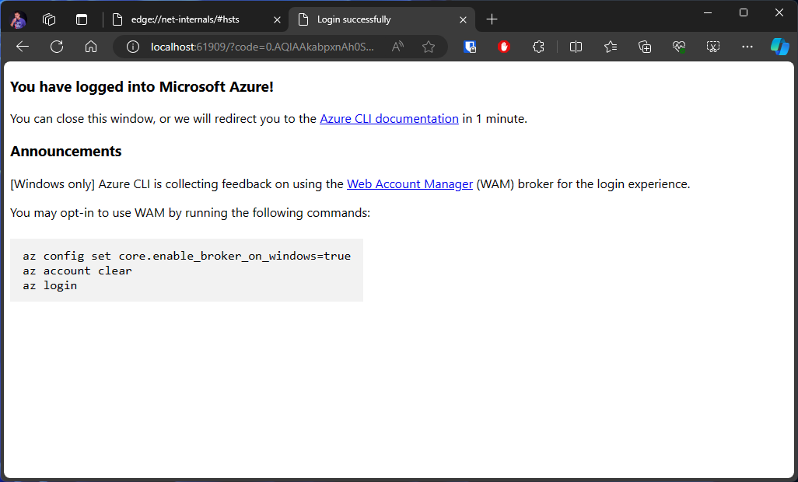
Task: Open the Copilot sidebar
Action: point(779,47)
